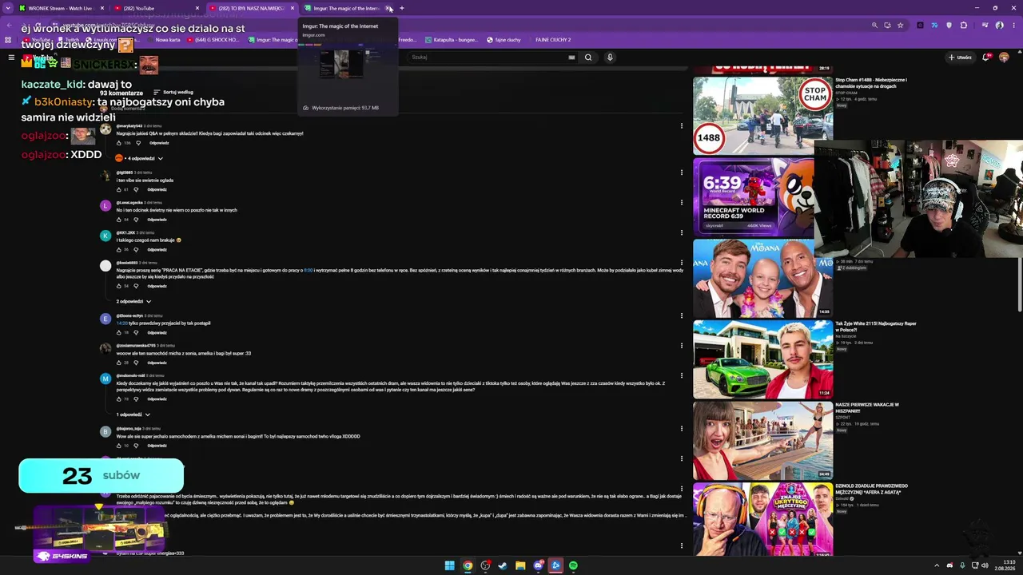Viewport: 1023px width, 575px height.
Task: Dislike the Q&A w pełnym składzie comment
Action: tap(138, 143)
